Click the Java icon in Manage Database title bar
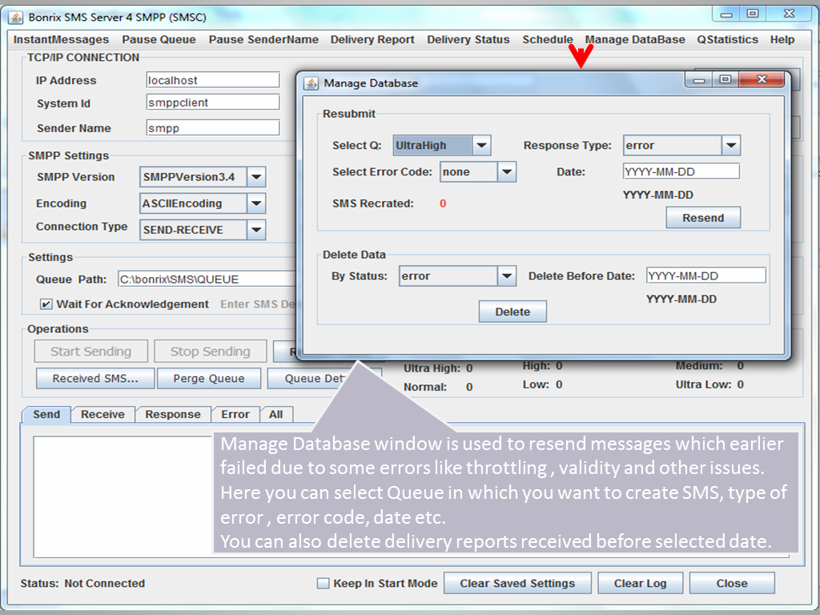The height and width of the screenshot is (615, 820). [312, 83]
